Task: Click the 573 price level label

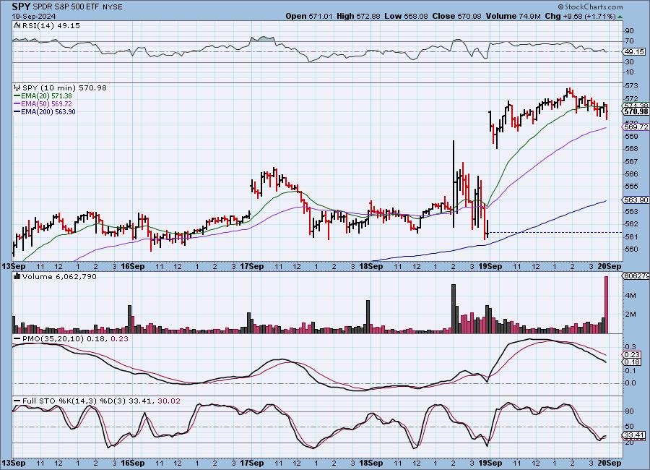Action: pyautogui.click(x=631, y=86)
